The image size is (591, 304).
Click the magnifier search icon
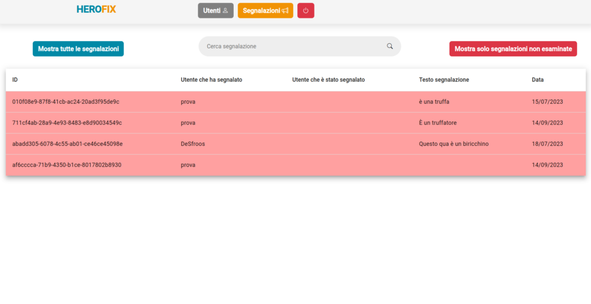click(390, 46)
